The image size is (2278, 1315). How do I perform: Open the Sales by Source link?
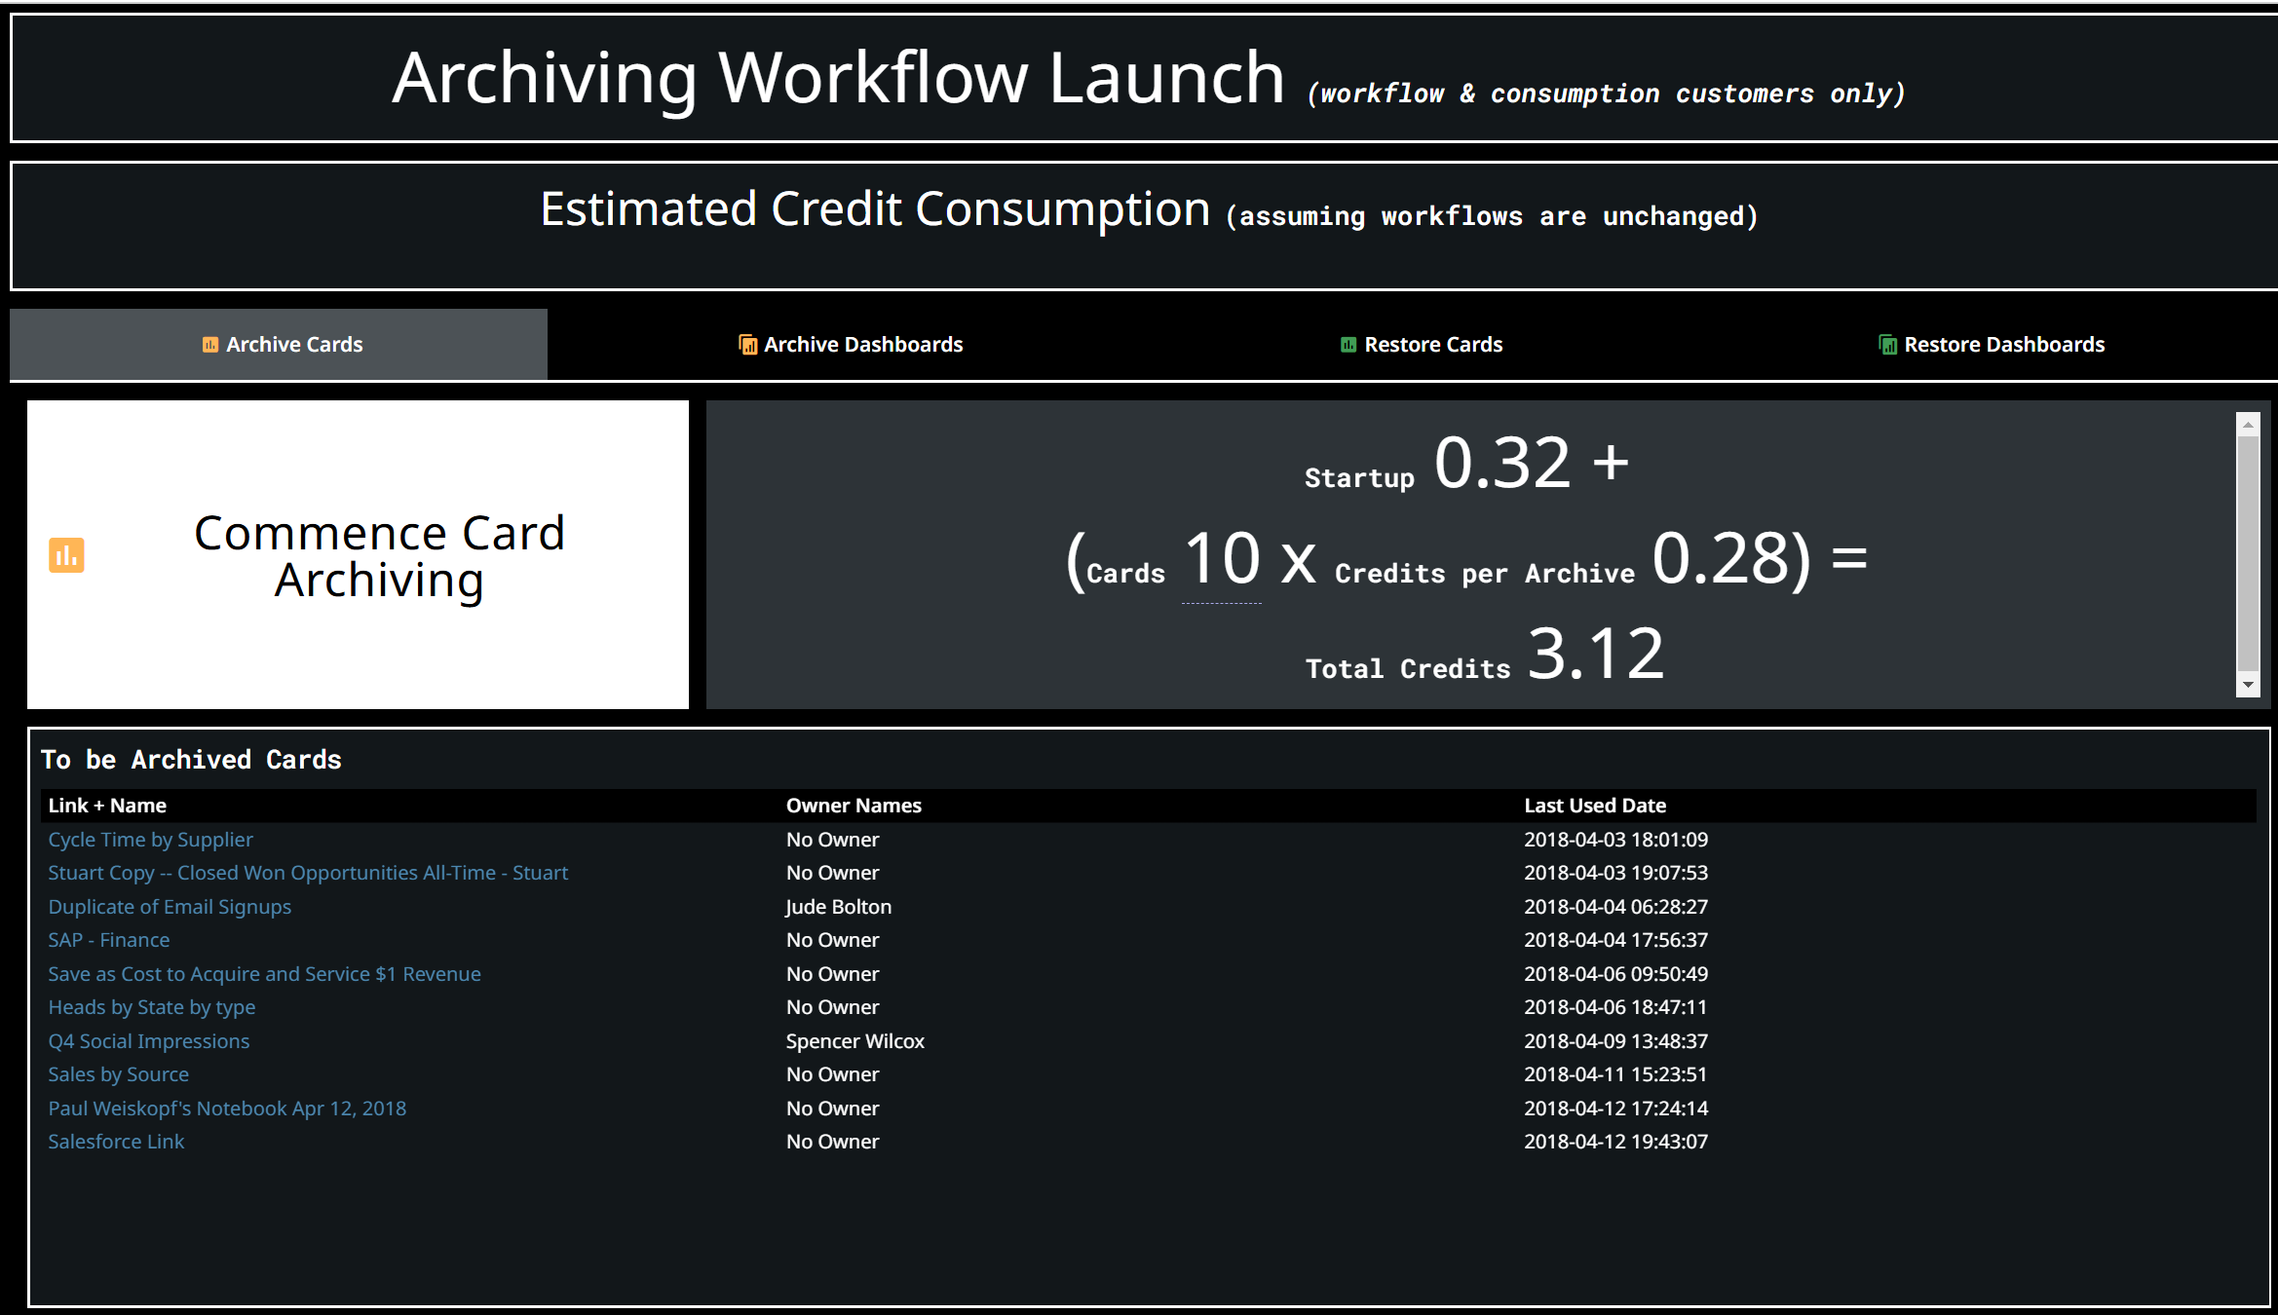[x=118, y=1074]
